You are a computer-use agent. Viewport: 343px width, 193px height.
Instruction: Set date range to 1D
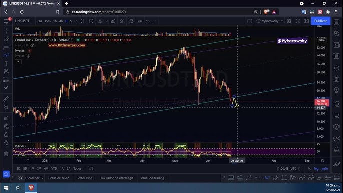click(19, 168)
